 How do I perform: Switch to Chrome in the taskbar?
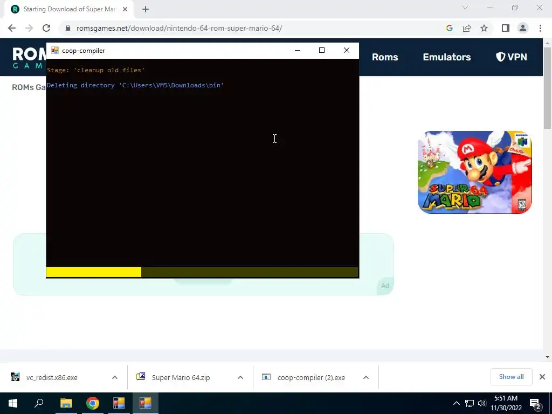(93, 403)
